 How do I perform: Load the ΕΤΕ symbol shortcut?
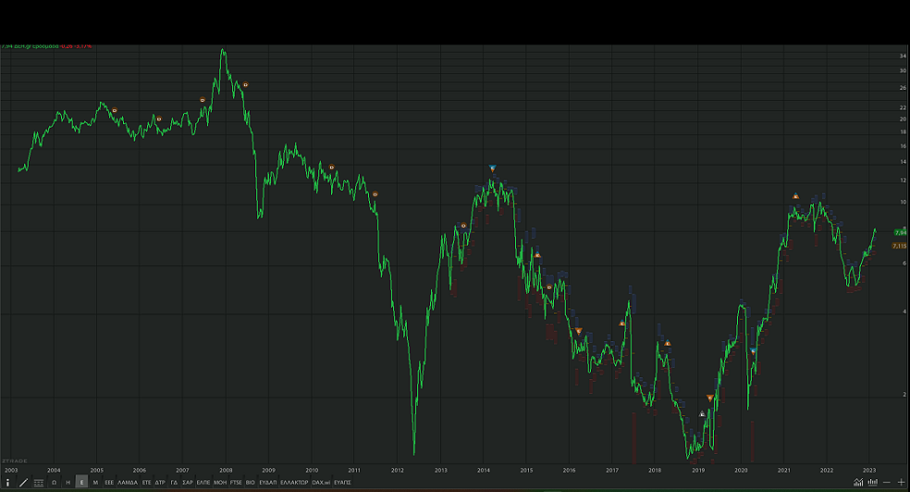pyautogui.click(x=146, y=482)
